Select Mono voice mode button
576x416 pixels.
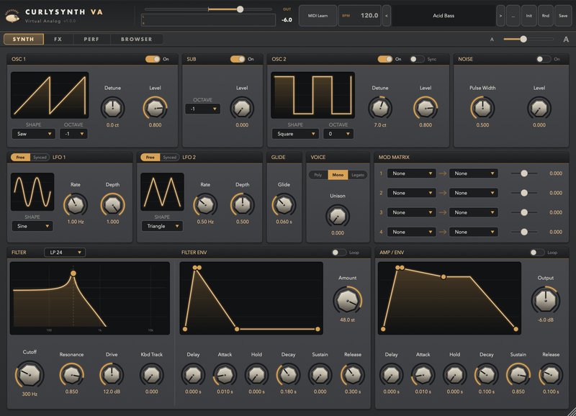(338, 175)
